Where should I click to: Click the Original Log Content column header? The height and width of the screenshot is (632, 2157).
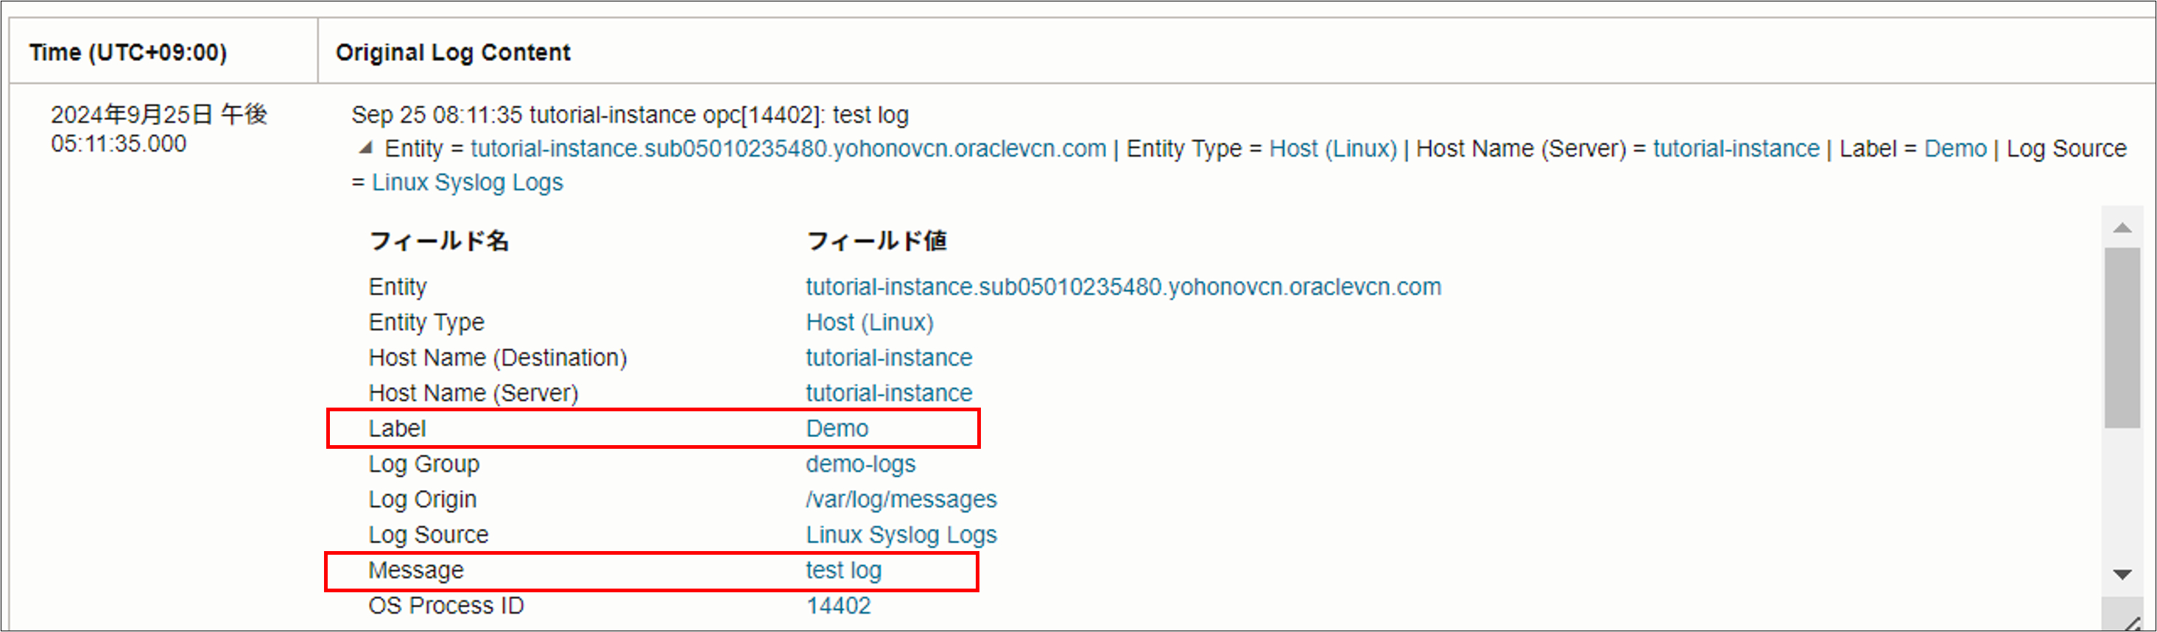pos(453,53)
